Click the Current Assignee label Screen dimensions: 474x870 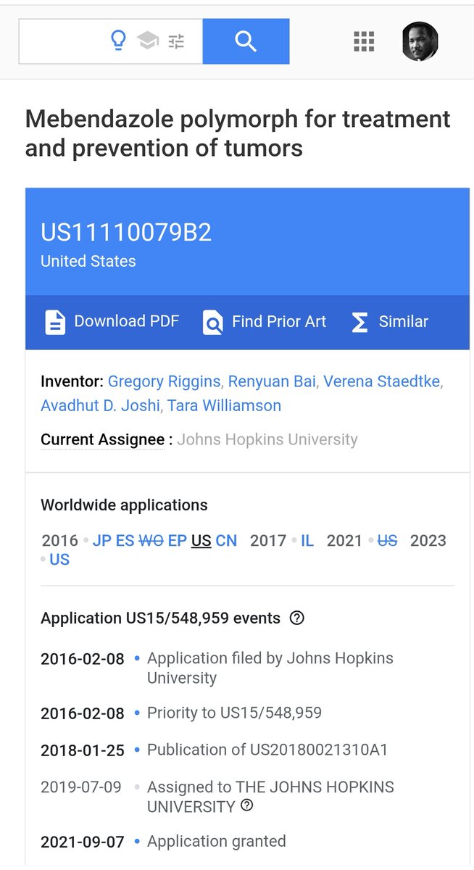click(x=102, y=439)
